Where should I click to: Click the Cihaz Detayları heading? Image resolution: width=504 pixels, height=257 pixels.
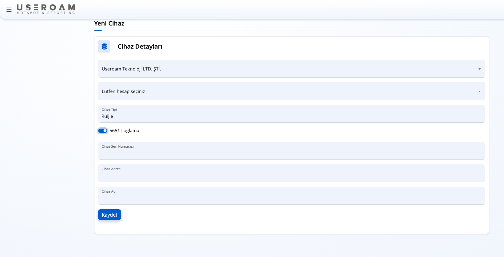[x=140, y=46]
